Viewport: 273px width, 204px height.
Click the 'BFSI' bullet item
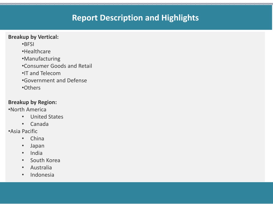(29, 44)
